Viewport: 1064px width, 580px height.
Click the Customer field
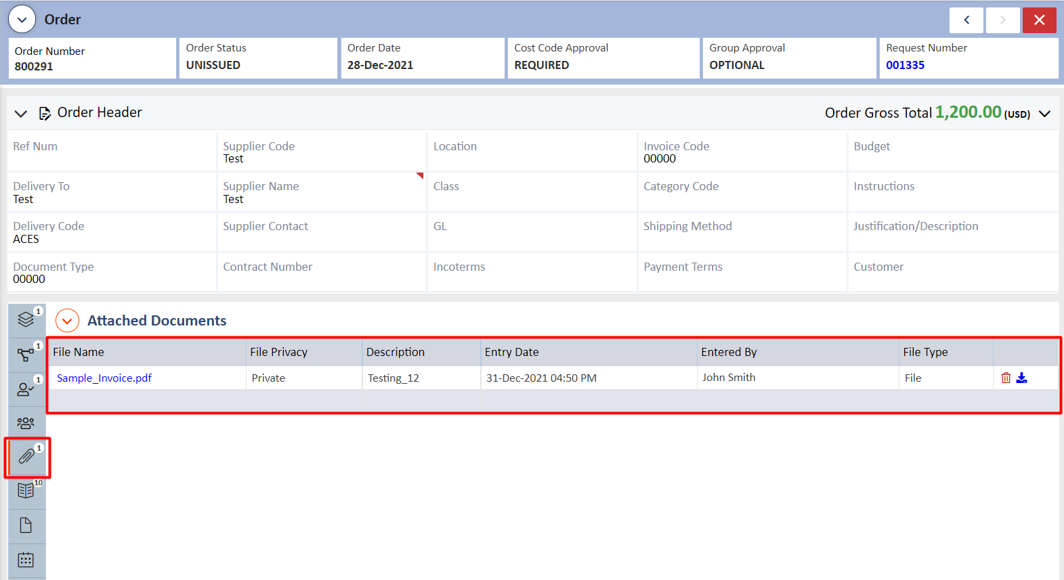(x=953, y=272)
